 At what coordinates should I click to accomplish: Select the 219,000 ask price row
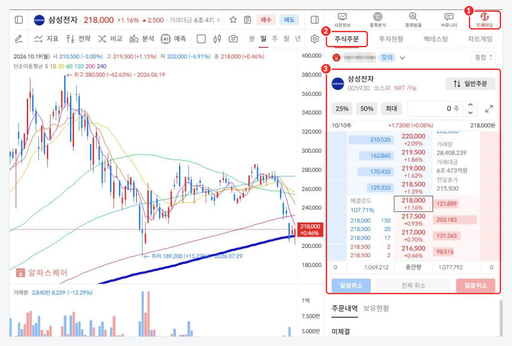[413, 172]
